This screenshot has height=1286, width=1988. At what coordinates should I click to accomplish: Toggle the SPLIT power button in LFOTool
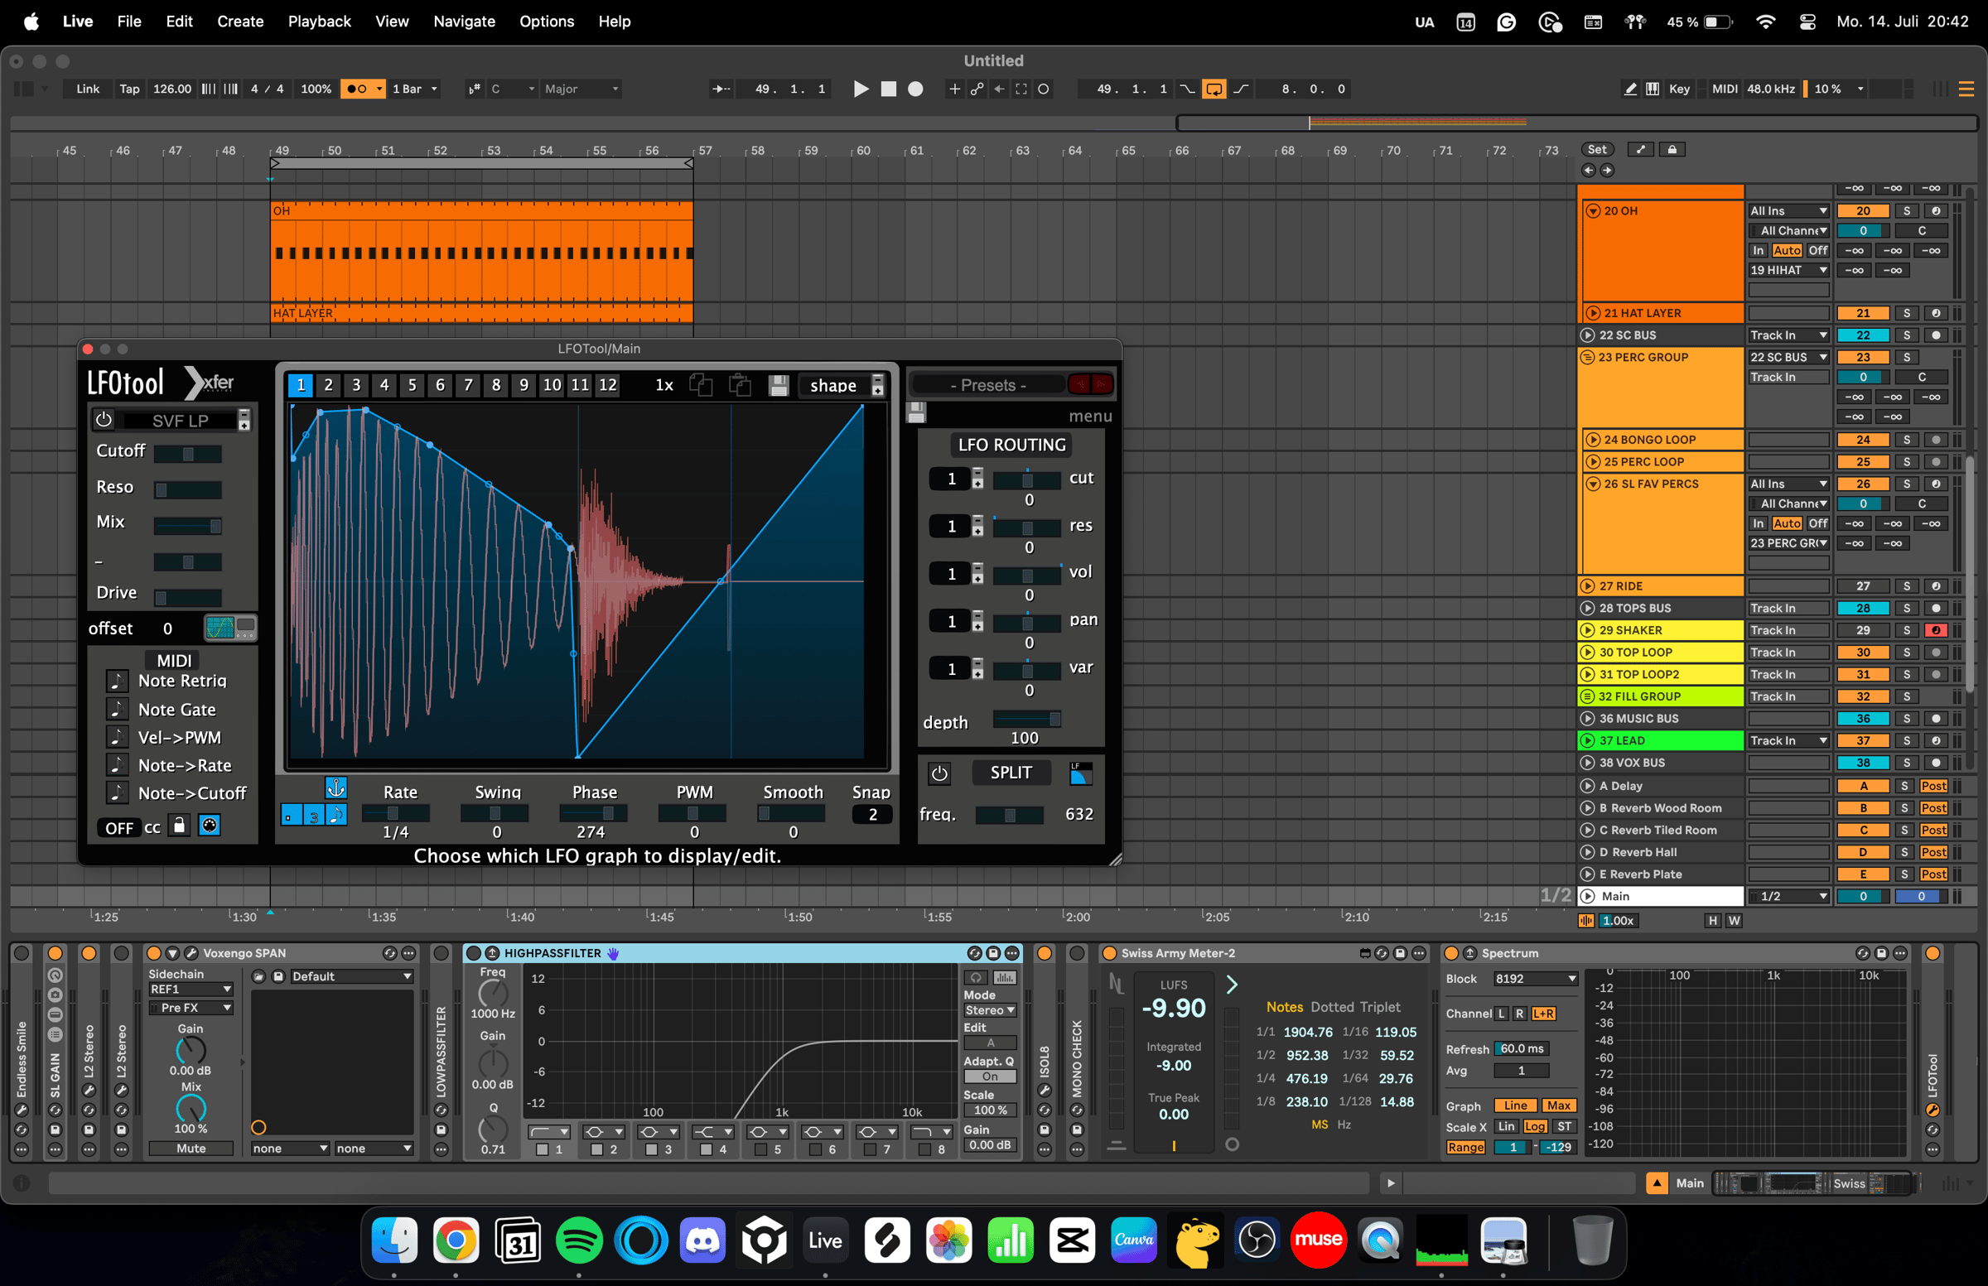point(939,773)
